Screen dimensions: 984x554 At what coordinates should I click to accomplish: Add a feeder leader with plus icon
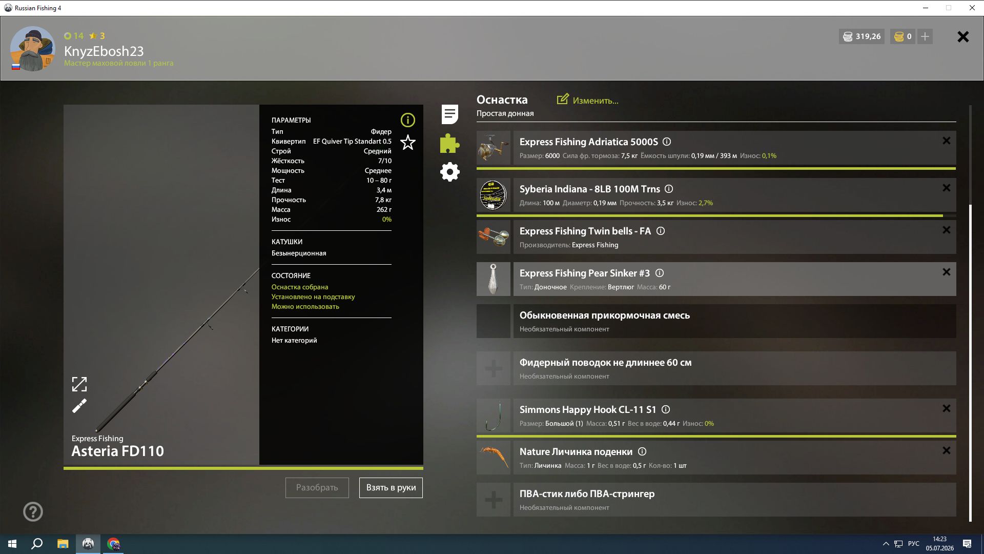[x=494, y=368]
